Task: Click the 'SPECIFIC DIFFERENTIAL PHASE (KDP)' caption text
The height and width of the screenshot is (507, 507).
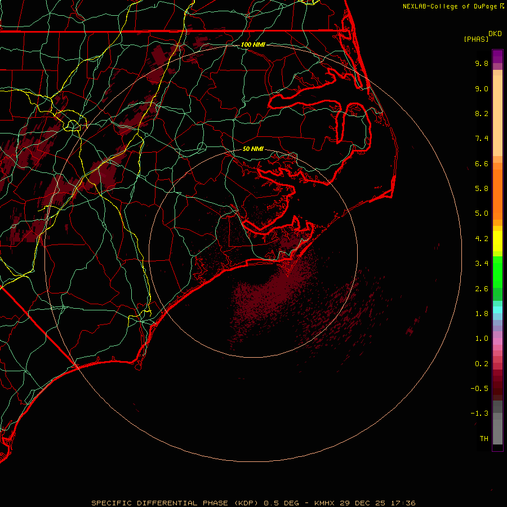Action: pos(175,503)
